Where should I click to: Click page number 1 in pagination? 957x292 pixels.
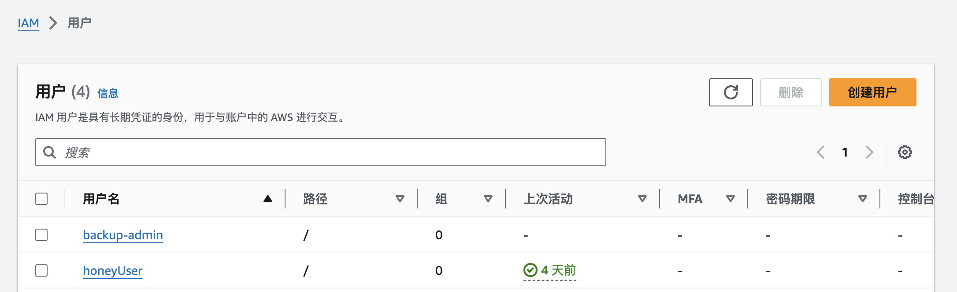[x=845, y=152]
